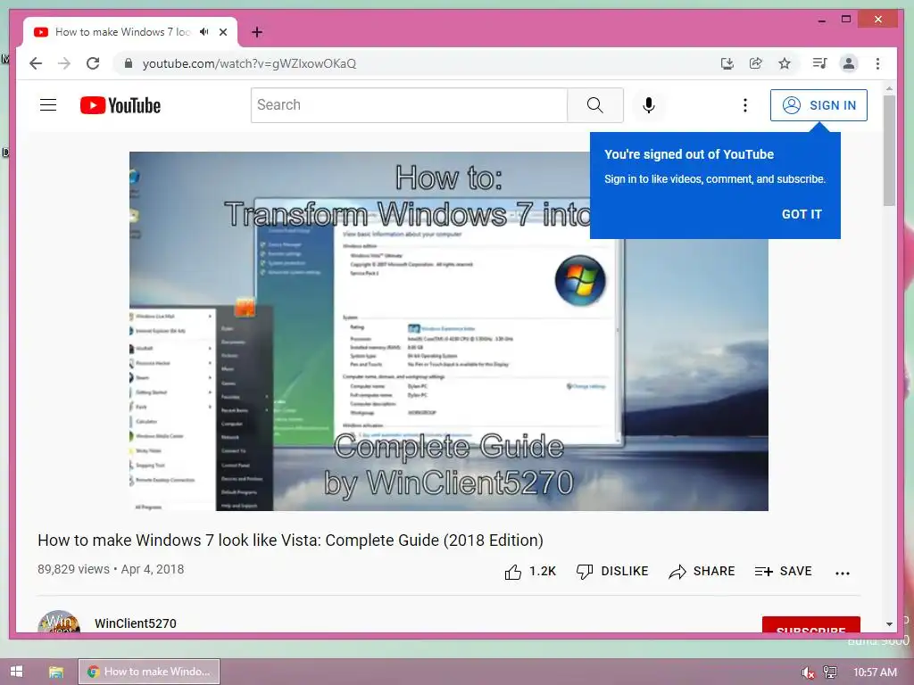
Task: Click SAVE to add to playlist
Action: pos(783,572)
